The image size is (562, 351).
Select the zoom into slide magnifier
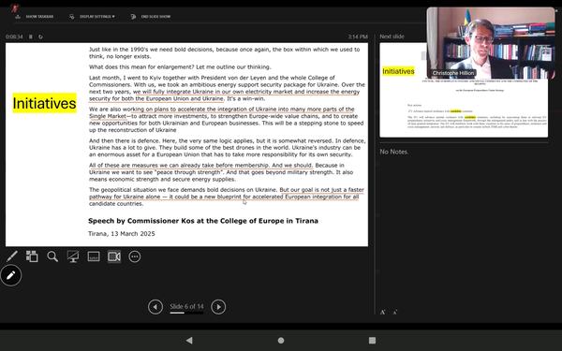pyautogui.click(x=52, y=256)
